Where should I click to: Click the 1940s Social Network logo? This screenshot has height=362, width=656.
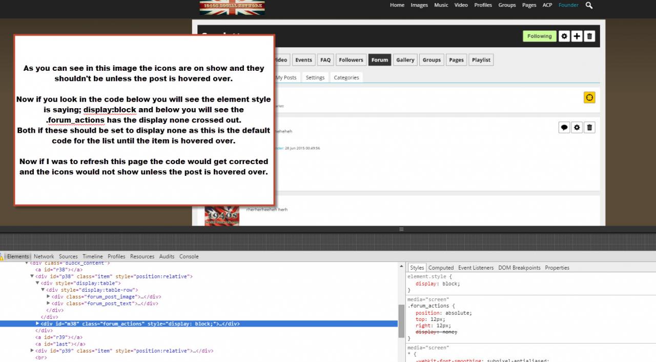[232, 7]
